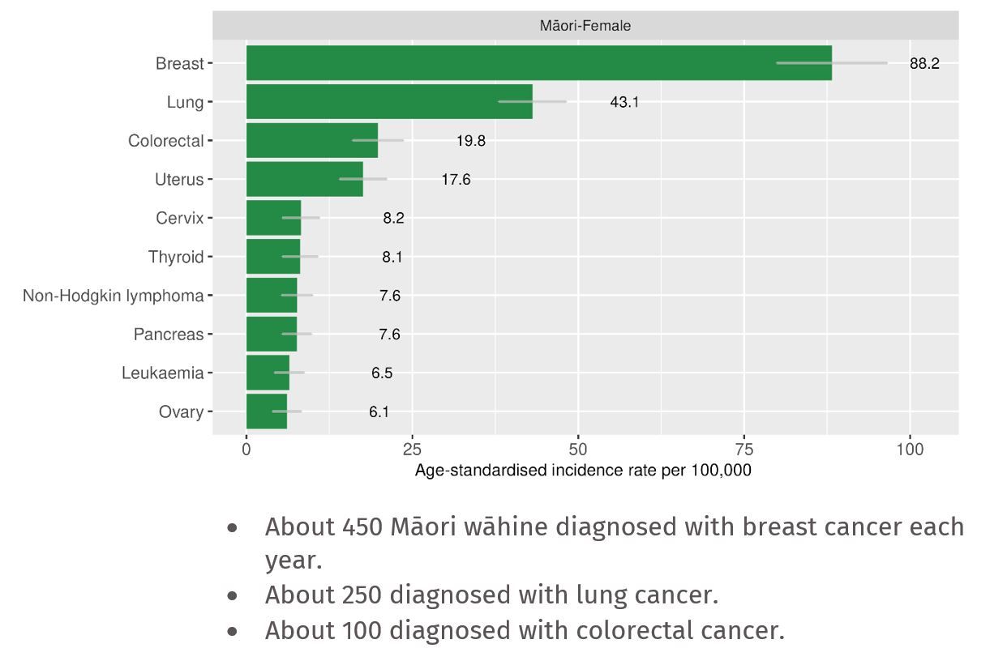This screenshot has height=648, width=1007.
Task: Select the 43.1 value label
Action: (624, 103)
